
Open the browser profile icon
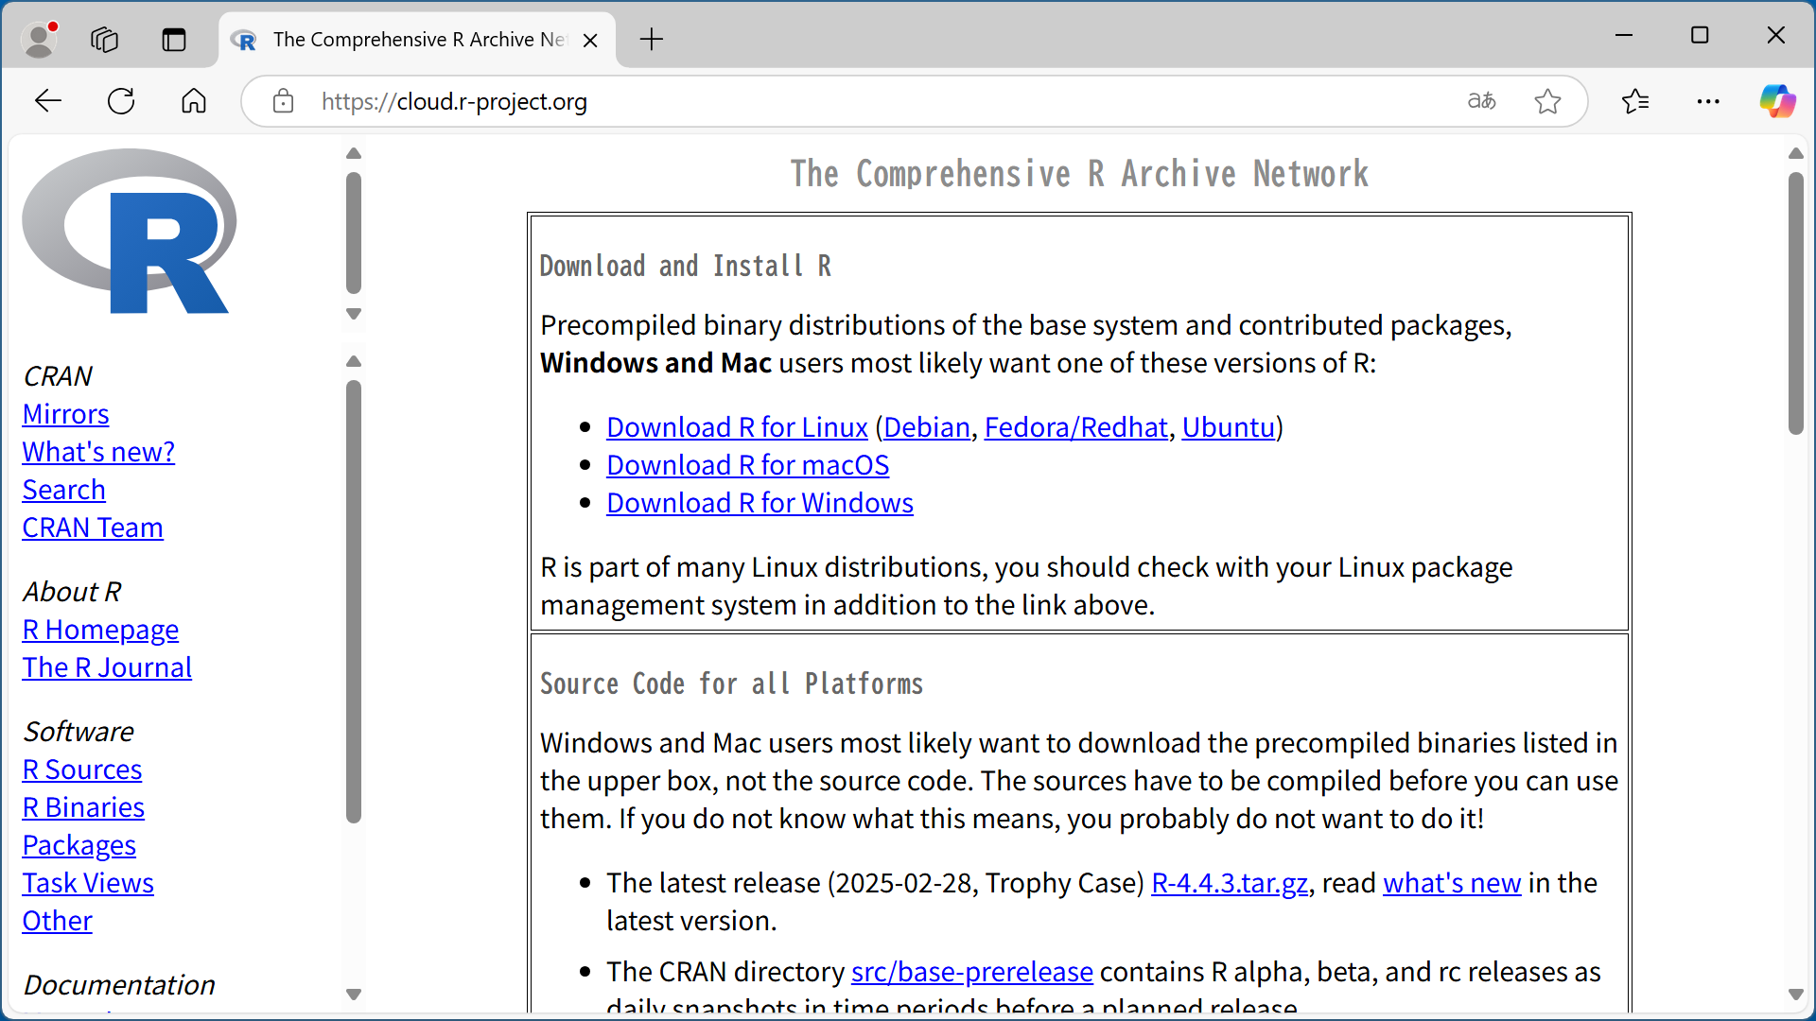[39, 40]
